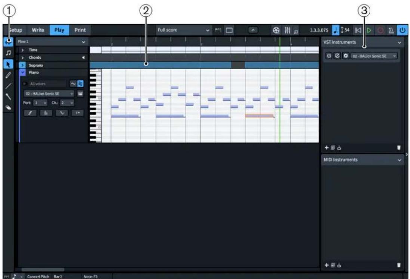Open endpoint setup gear for HALion Sonic SE
The height and width of the screenshot is (279, 410).
coord(346,56)
